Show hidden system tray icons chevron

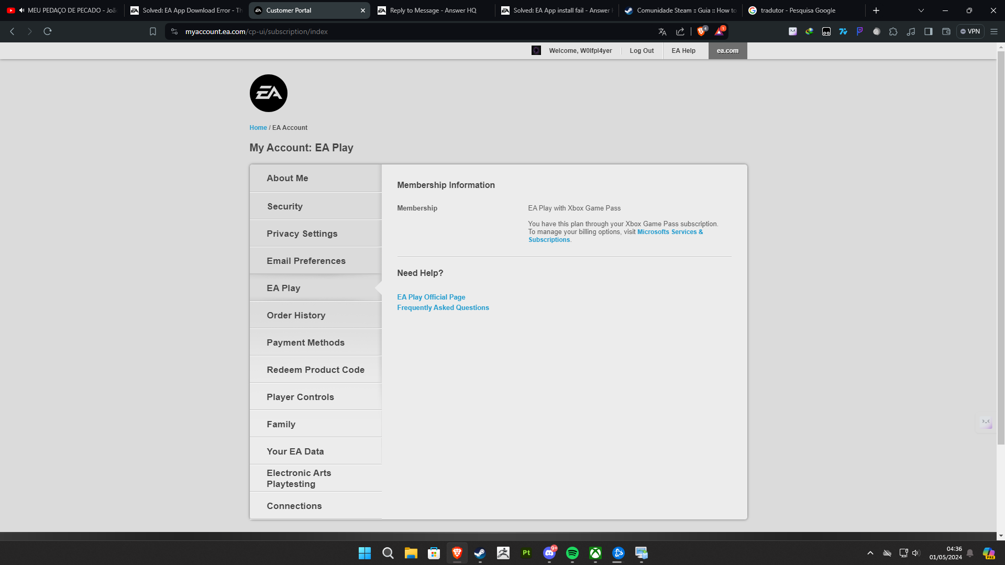[870, 553]
